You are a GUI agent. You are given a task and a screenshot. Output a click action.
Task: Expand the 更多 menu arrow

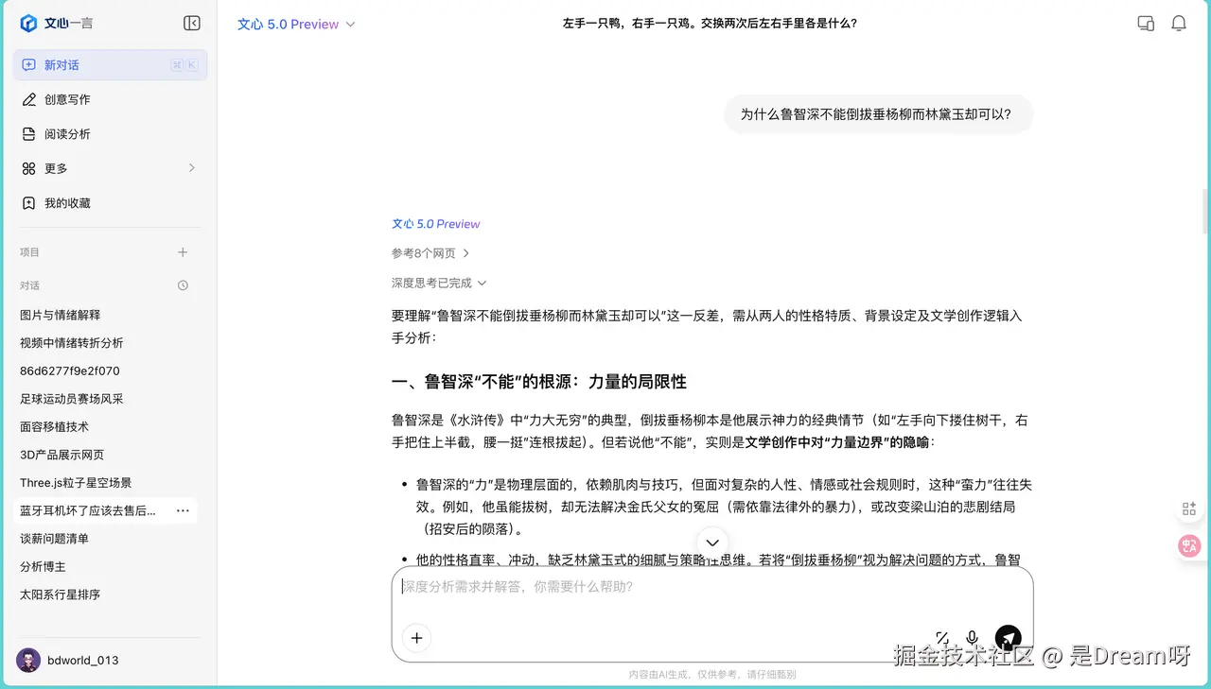[191, 168]
